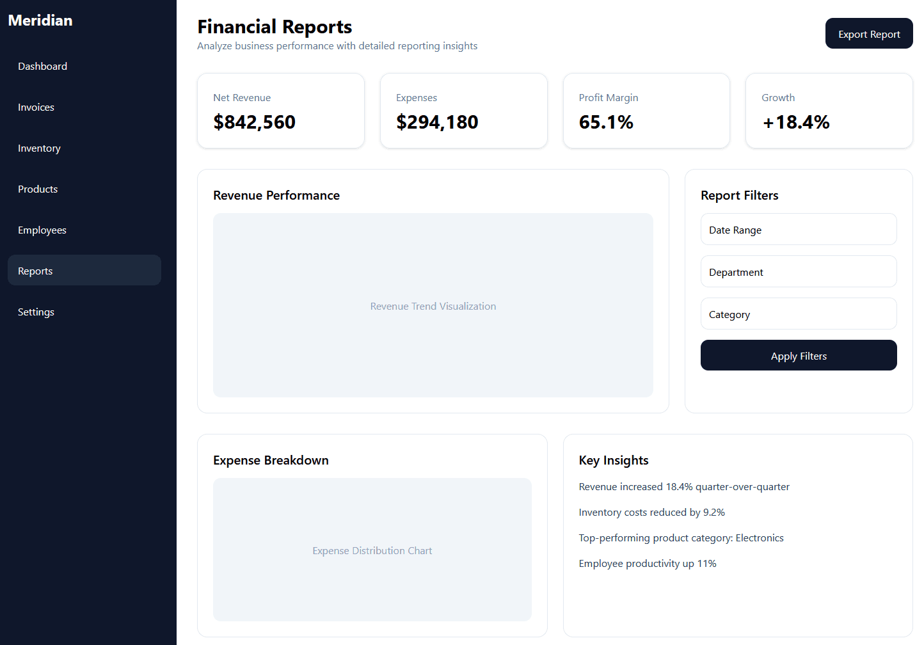Click the Revenue Performance heading
This screenshot has height=645, width=924.
click(x=276, y=195)
